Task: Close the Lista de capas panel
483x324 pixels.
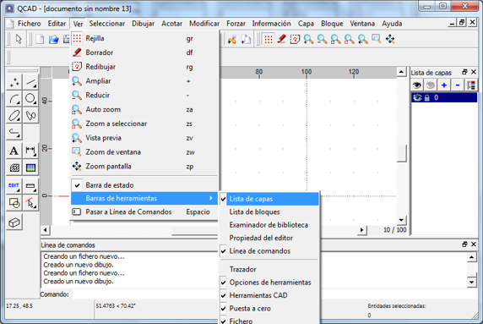Action: point(474,72)
